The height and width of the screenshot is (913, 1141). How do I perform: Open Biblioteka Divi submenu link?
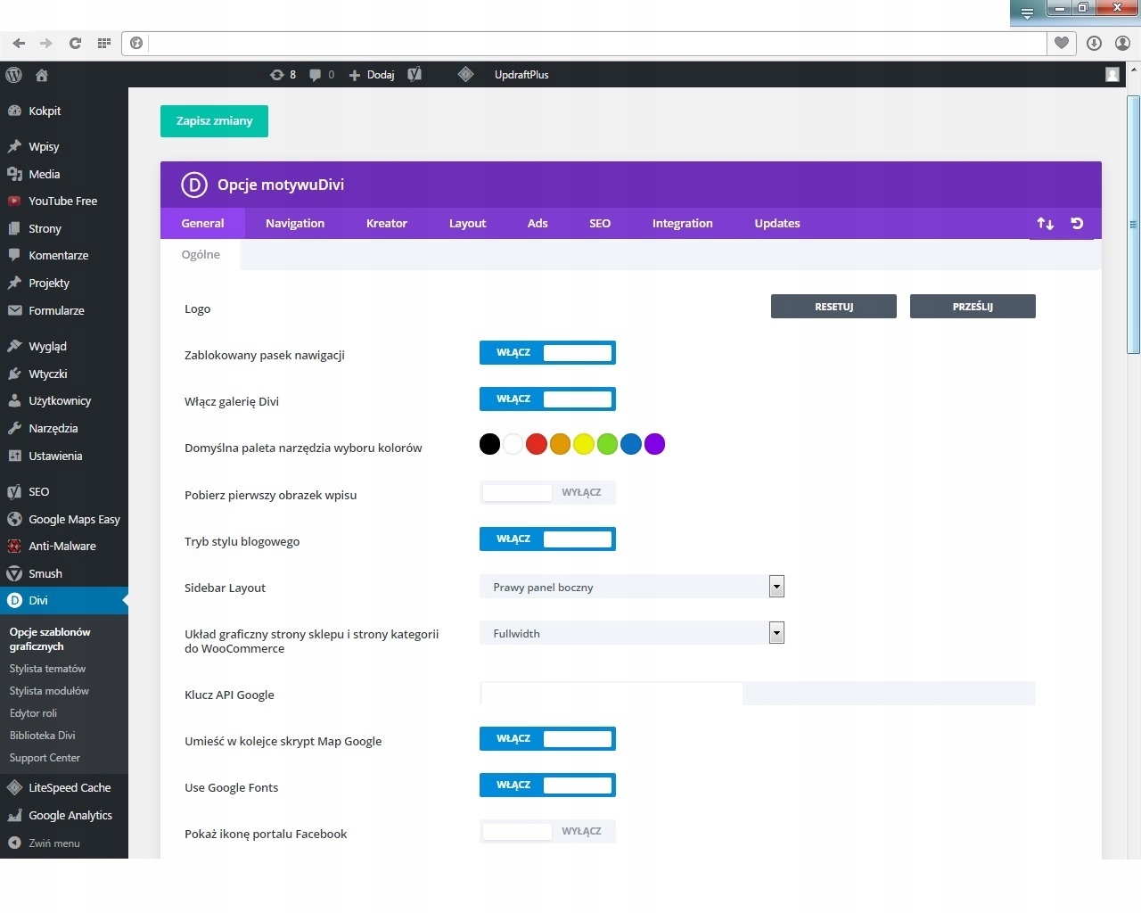click(43, 736)
